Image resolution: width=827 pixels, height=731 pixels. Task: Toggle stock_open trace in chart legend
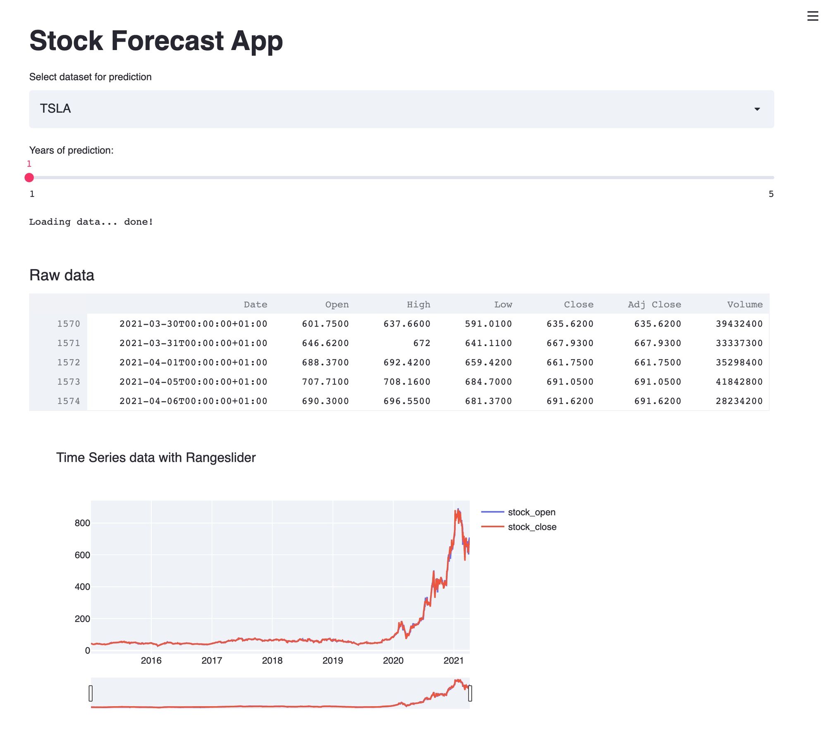point(531,512)
